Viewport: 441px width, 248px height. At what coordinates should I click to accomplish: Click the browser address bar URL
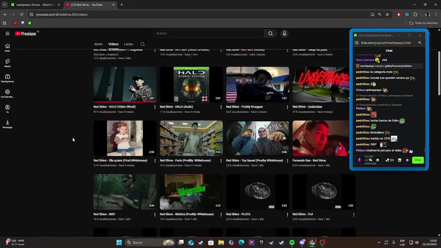tap(62, 14)
